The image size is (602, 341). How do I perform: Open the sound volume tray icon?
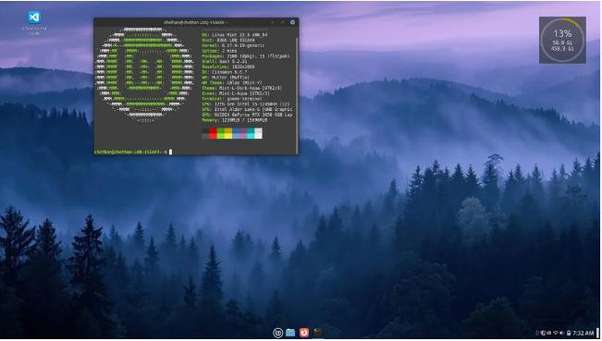click(x=561, y=334)
